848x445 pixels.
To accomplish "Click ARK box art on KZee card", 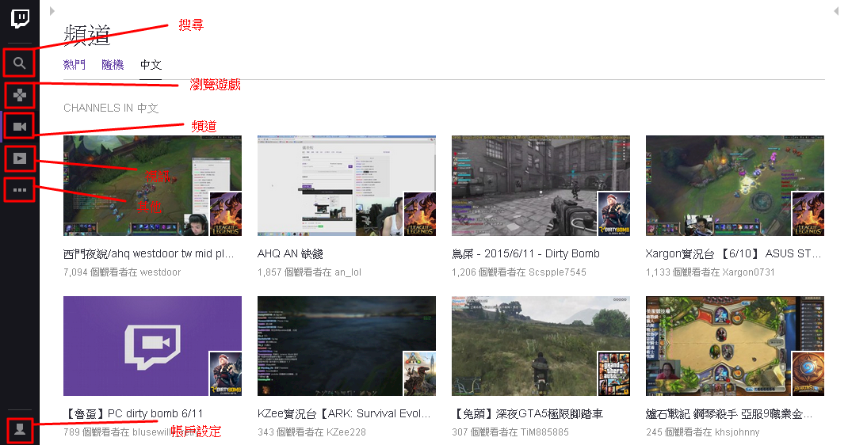I will [420, 374].
